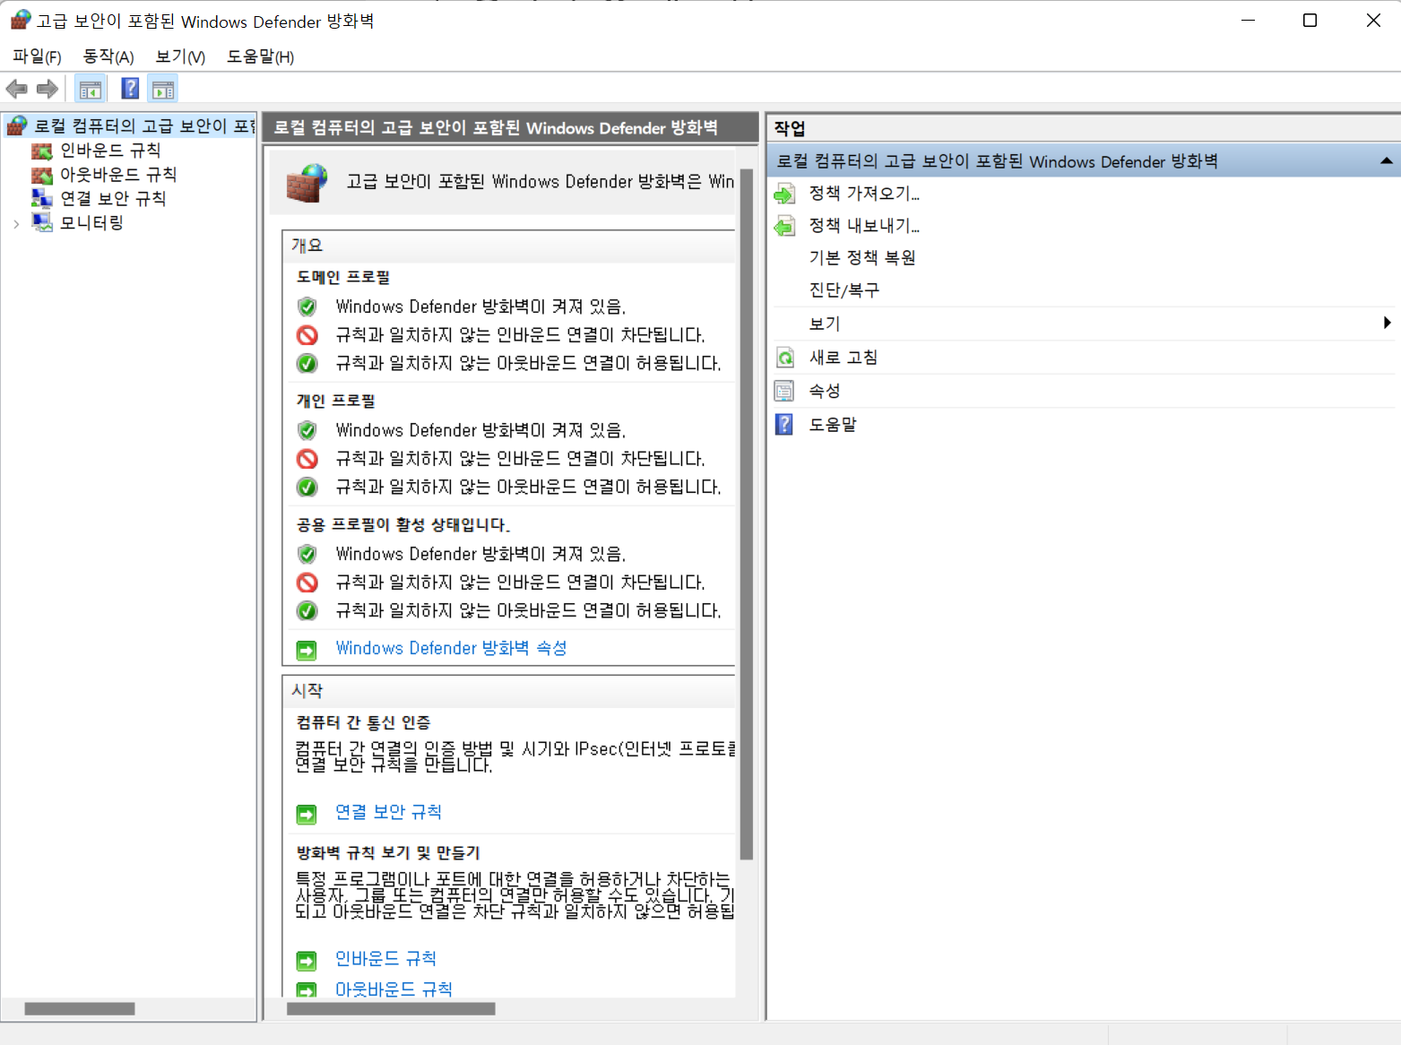
Task: Click 새로 고침 action text
Action: coord(843,358)
